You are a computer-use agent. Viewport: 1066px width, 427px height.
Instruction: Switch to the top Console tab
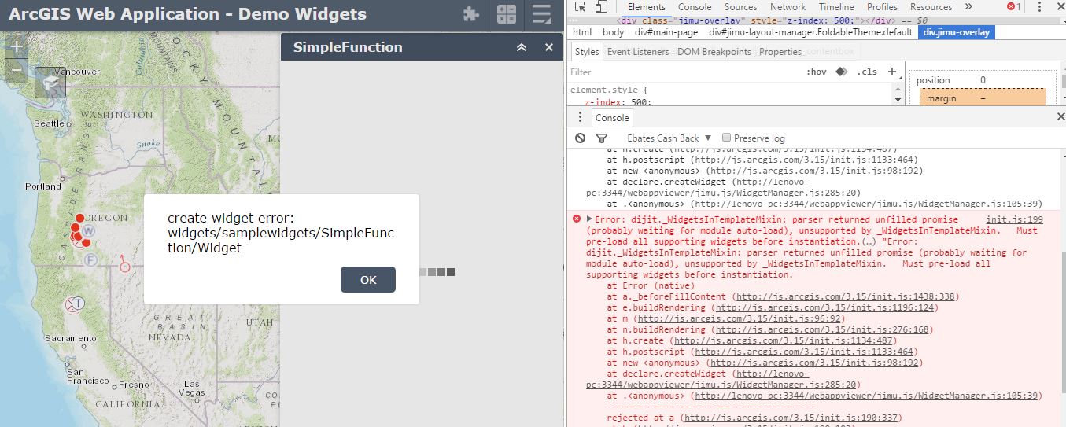click(695, 6)
